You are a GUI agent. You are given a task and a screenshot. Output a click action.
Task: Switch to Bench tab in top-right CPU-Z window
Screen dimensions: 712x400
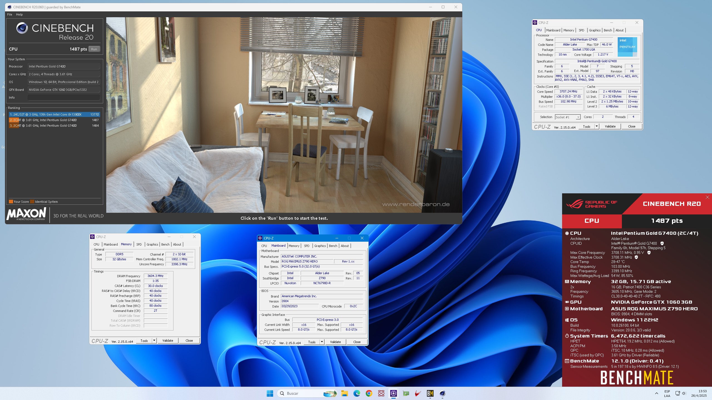tap(608, 30)
